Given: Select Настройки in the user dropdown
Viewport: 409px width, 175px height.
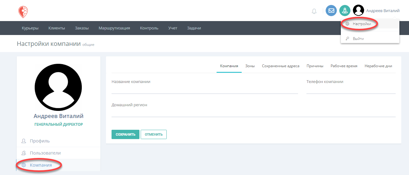Looking at the screenshot, I should point(370,24).
